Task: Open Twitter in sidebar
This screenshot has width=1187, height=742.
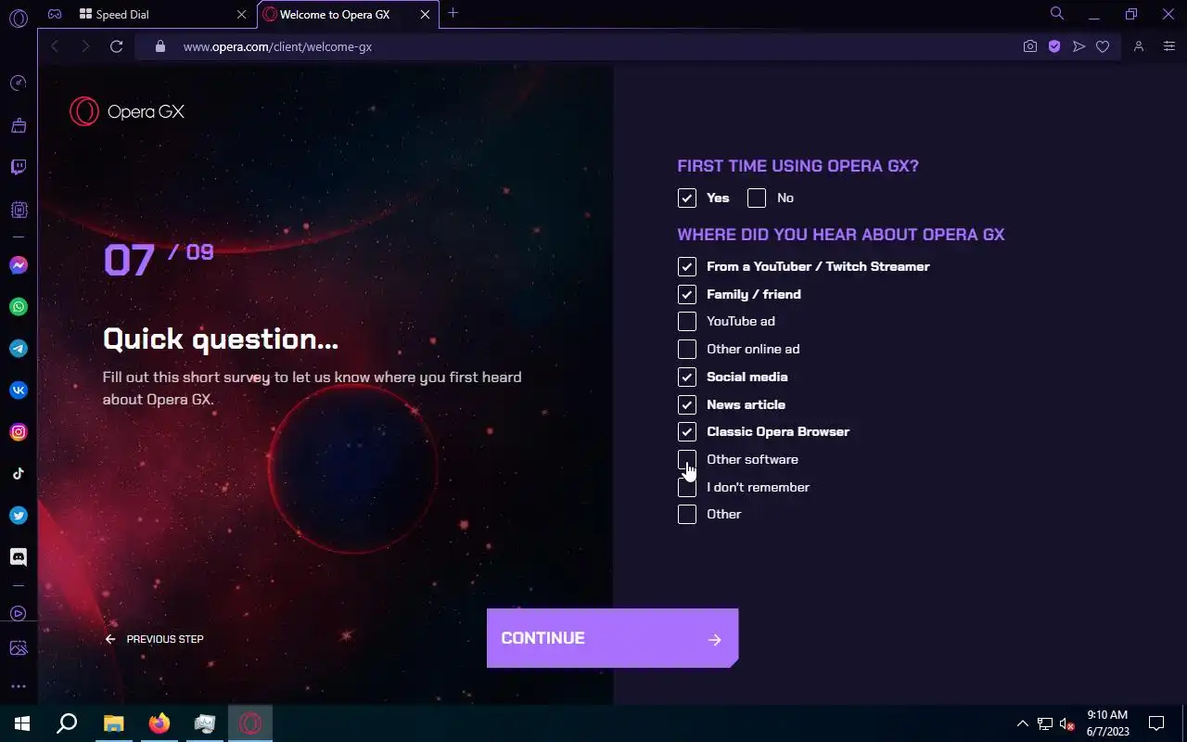Action: tap(19, 516)
